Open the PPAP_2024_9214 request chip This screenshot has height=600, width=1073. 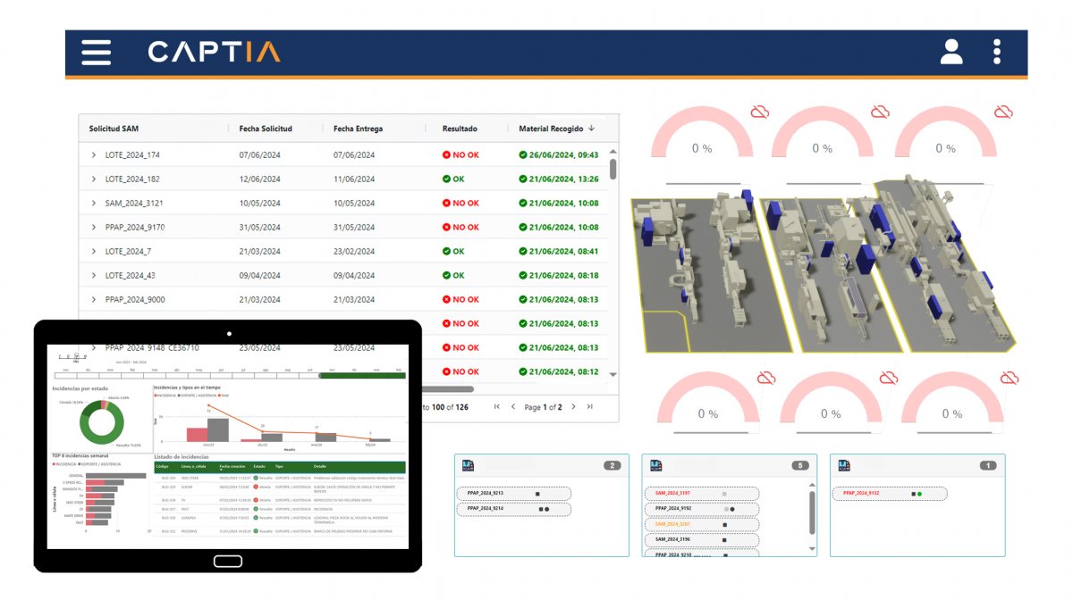pos(513,508)
